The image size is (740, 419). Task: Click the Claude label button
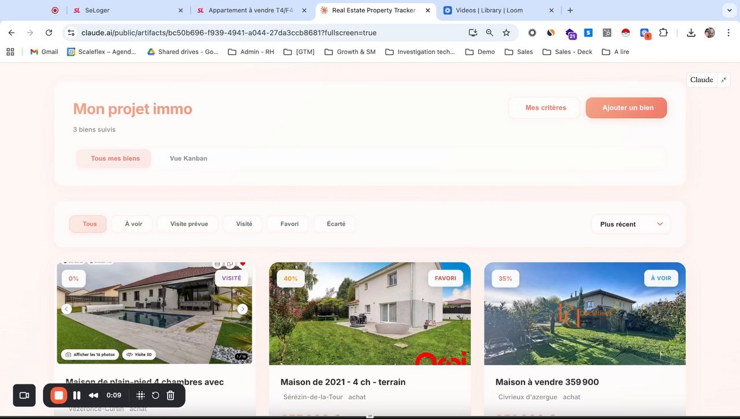(x=701, y=80)
